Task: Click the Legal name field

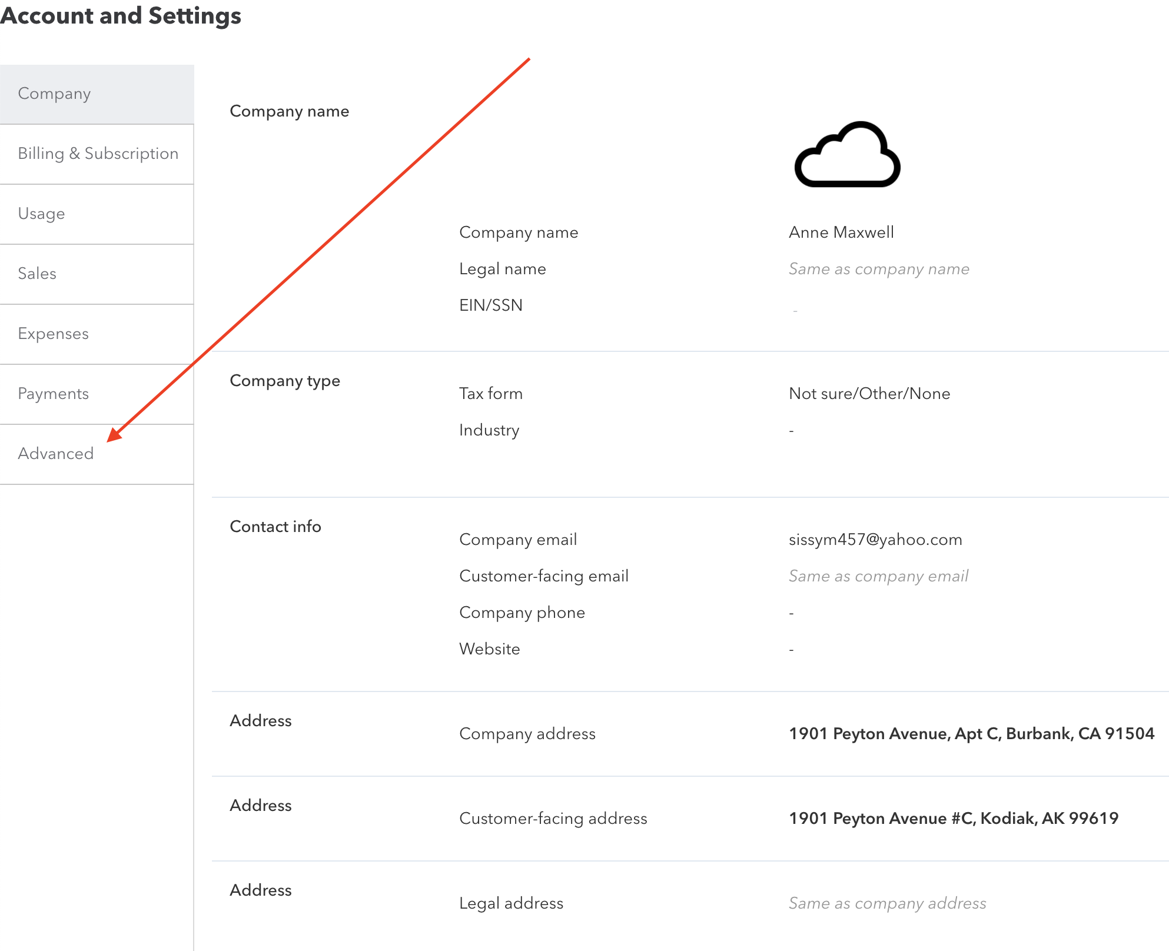Action: tap(879, 269)
